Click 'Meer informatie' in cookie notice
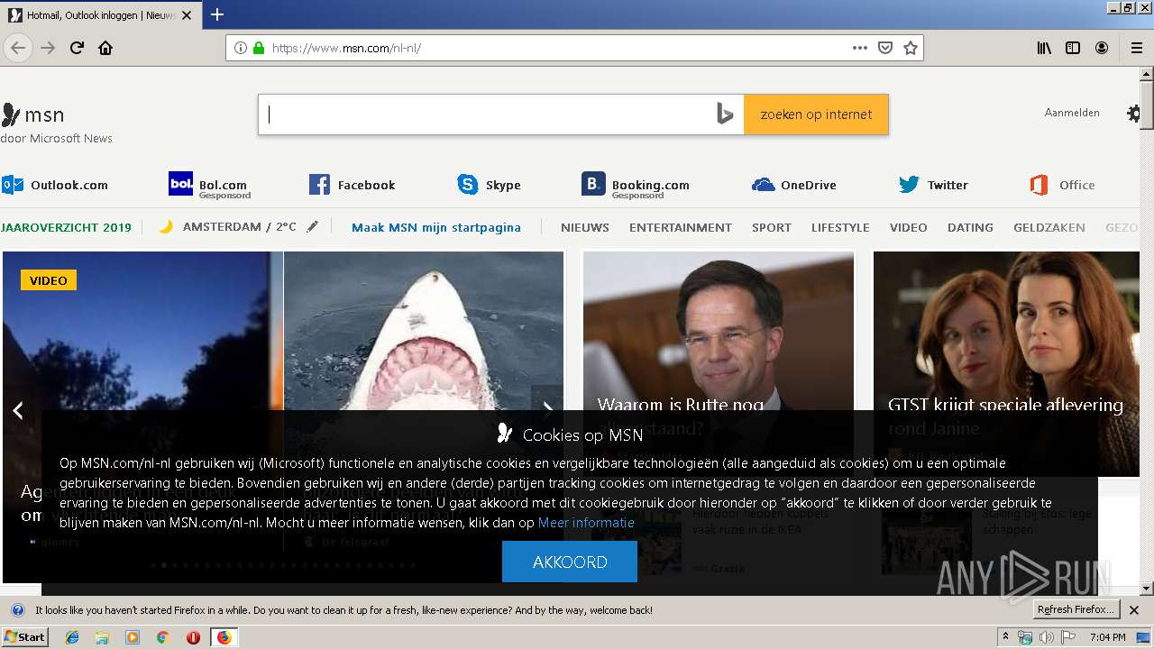The image size is (1154, 649). click(586, 523)
